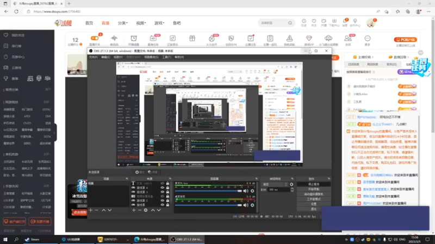This screenshot has height=244, width=435.
Task: Click the Douyu search magnifier icon
Action: click(x=290, y=23)
